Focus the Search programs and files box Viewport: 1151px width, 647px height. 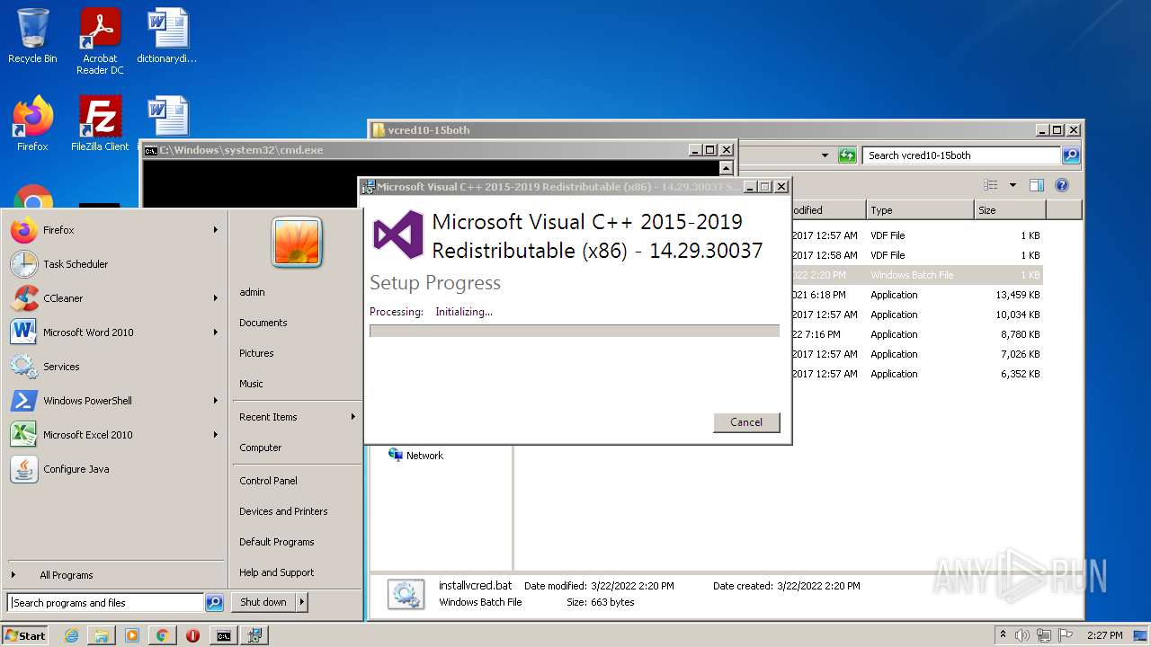pos(105,603)
